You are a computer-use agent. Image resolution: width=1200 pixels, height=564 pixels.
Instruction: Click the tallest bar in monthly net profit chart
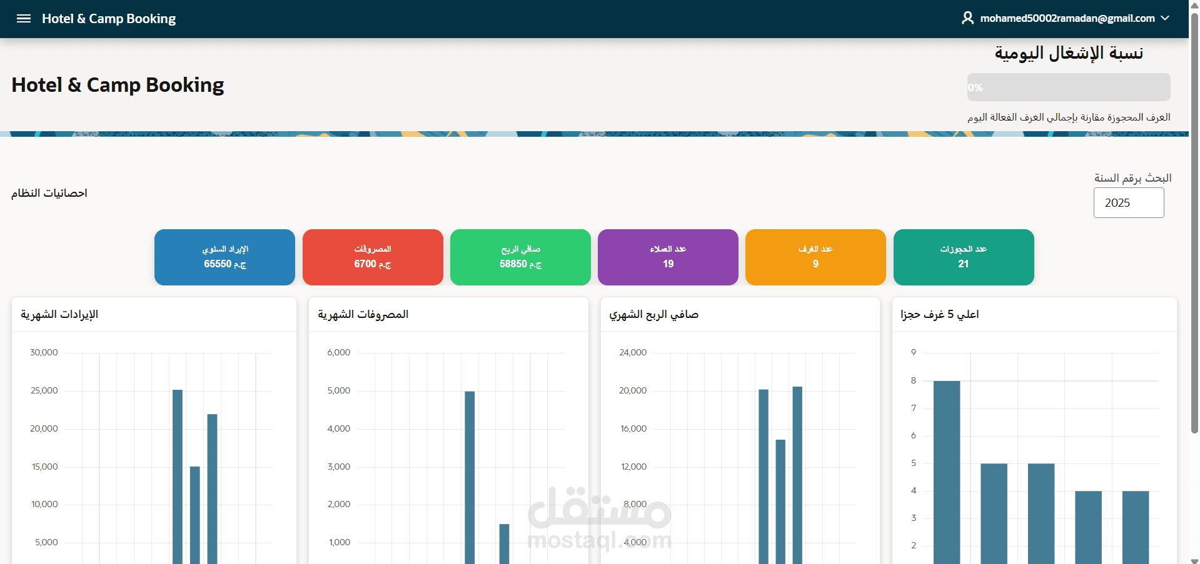point(797,475)
